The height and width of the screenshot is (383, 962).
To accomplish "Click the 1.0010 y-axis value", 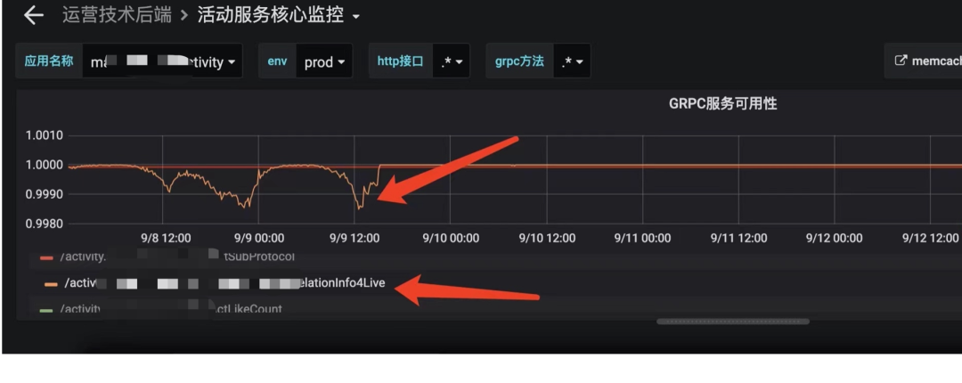I will [x=44, y=135].
